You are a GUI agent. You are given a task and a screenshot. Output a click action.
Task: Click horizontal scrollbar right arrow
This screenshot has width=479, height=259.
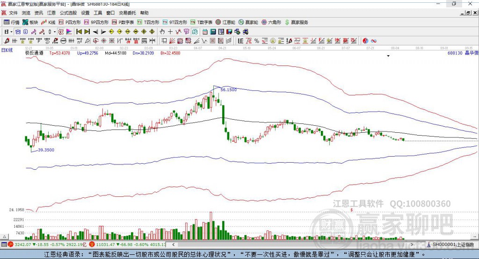pos(412,245)
